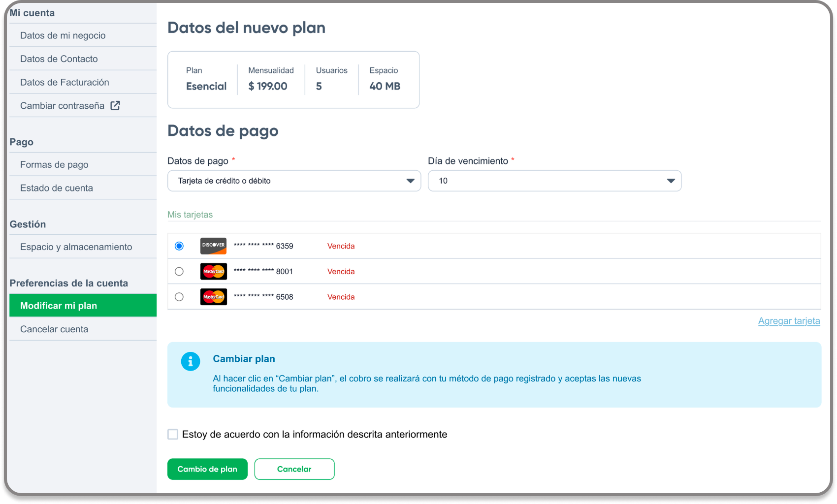The width and height of the screenshot is (837, 504).
Task: Click the Cancelar button
Action: tap(294, 469)
